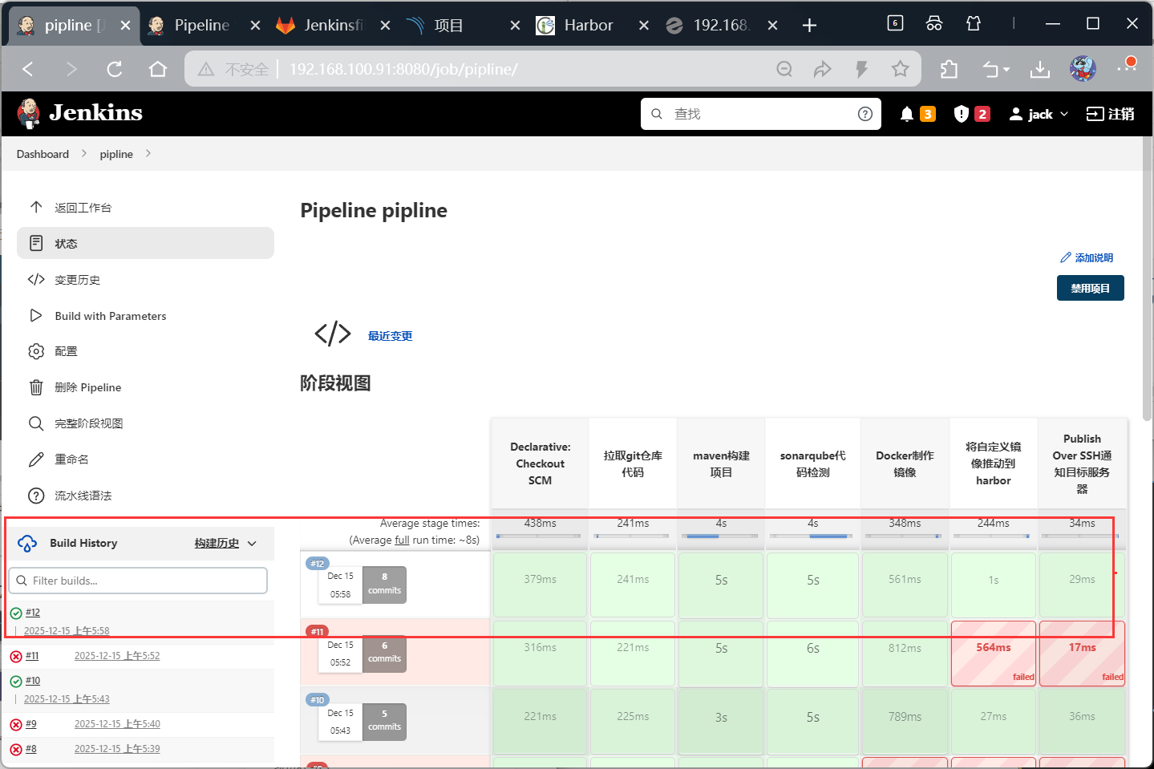Click build #9 failed status icon

point(16,725)
